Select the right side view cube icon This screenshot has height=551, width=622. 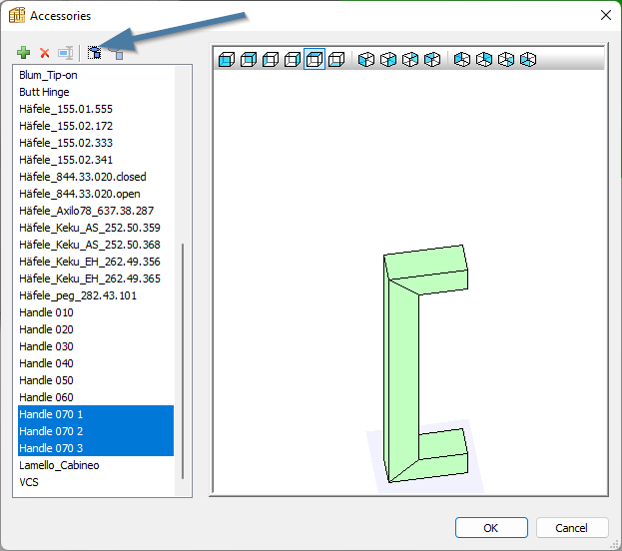click(x=293, y=60)
